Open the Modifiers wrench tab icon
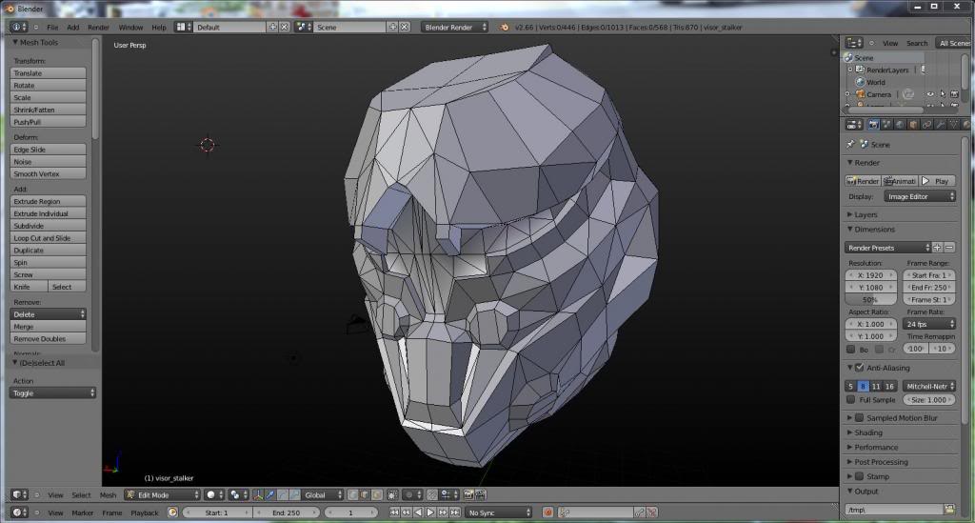 pyautogui.click(x=941, y=125)
